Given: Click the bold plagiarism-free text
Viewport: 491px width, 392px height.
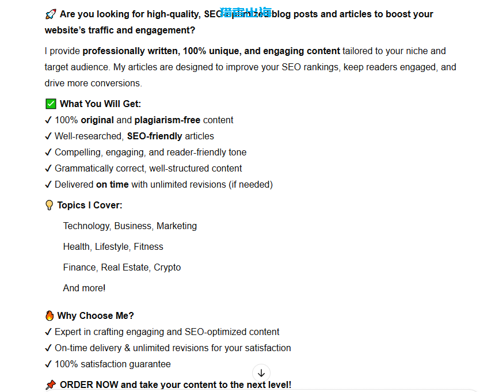Looking at the screenshot, I should [x=167, y=120].
